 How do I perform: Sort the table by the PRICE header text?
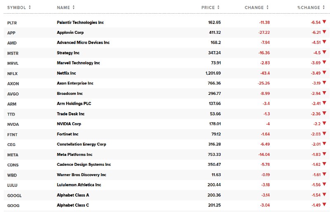208,7
